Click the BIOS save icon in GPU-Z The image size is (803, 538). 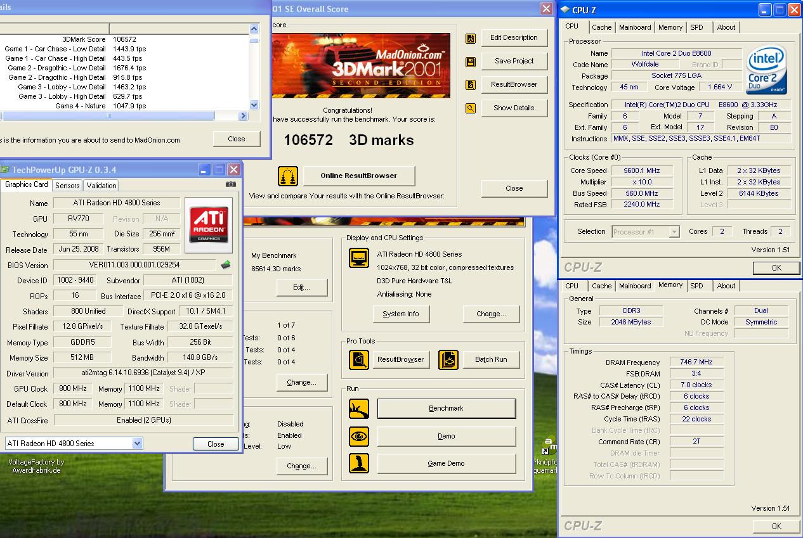pos(226,265)
